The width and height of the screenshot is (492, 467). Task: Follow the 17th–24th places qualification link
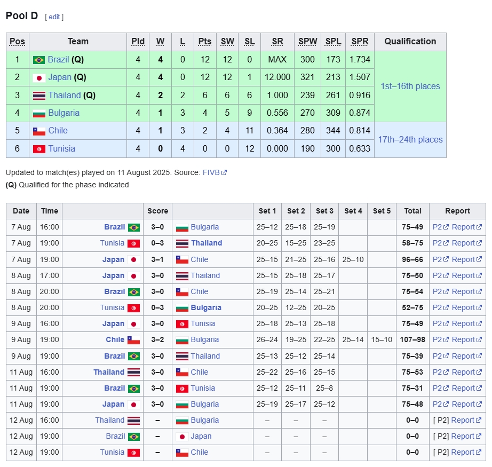(x=410, y=140)
